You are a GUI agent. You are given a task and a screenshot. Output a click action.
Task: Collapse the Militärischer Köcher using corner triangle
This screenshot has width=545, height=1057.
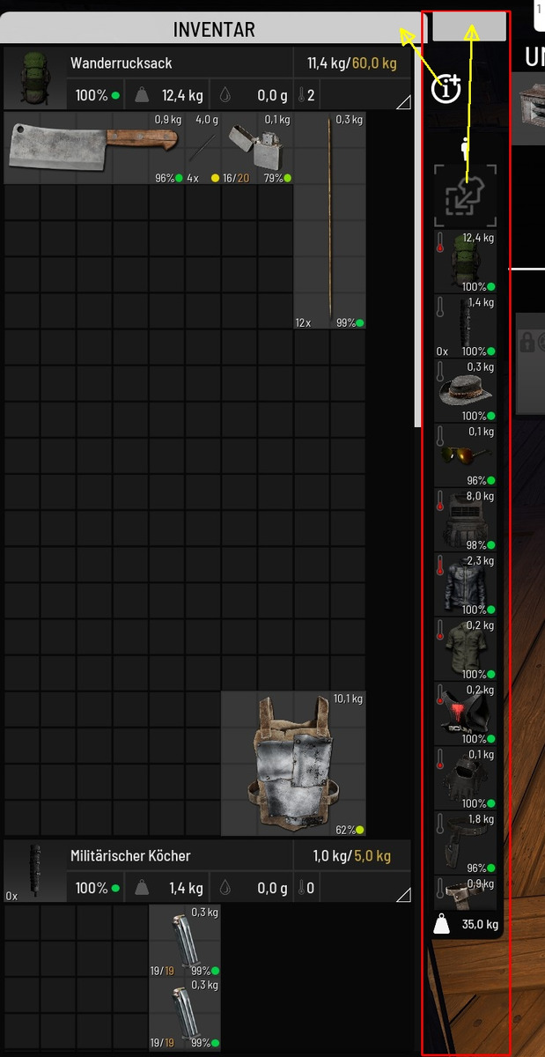402,896
